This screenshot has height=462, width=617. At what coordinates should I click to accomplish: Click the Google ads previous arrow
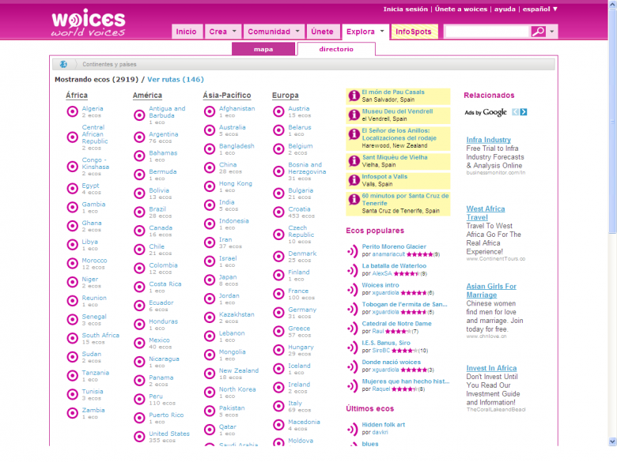click(515, 112)
